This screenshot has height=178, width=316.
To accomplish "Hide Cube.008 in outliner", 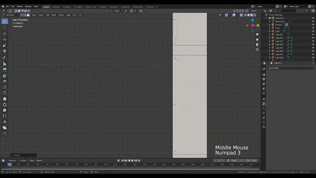I will point(313,58).
